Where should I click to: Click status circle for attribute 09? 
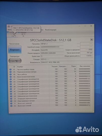(x=11, y=74)
